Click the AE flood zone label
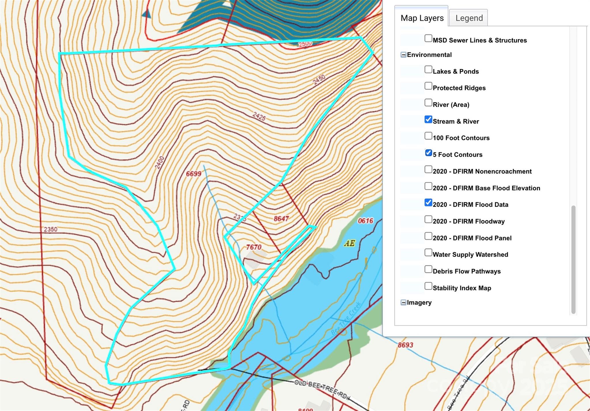Viewport: 590px width, 411px height. pos(349,243)
